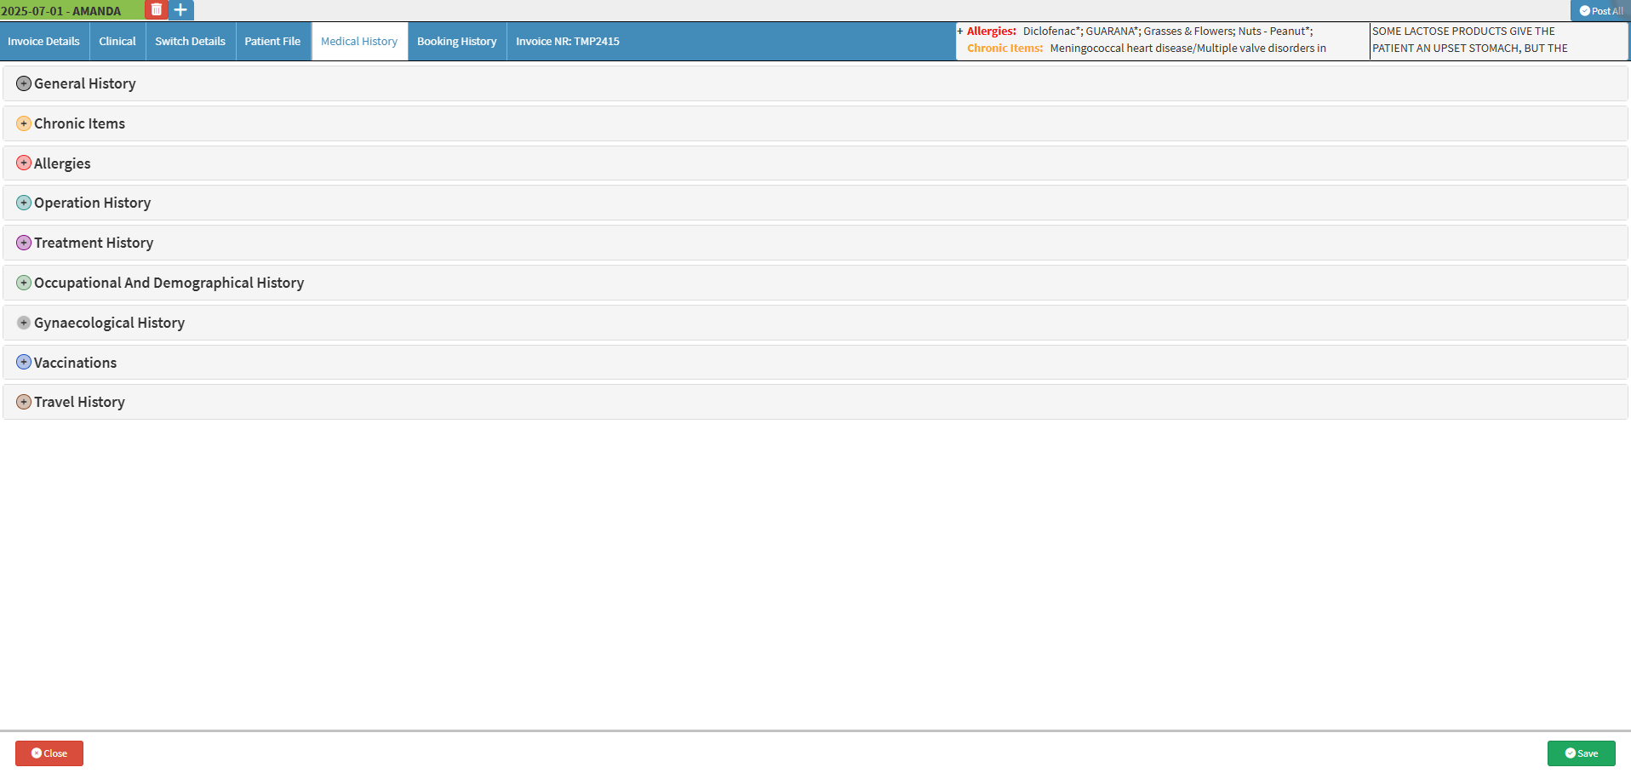
Task: Open the Switch Details tab
Action: [191, 41]
